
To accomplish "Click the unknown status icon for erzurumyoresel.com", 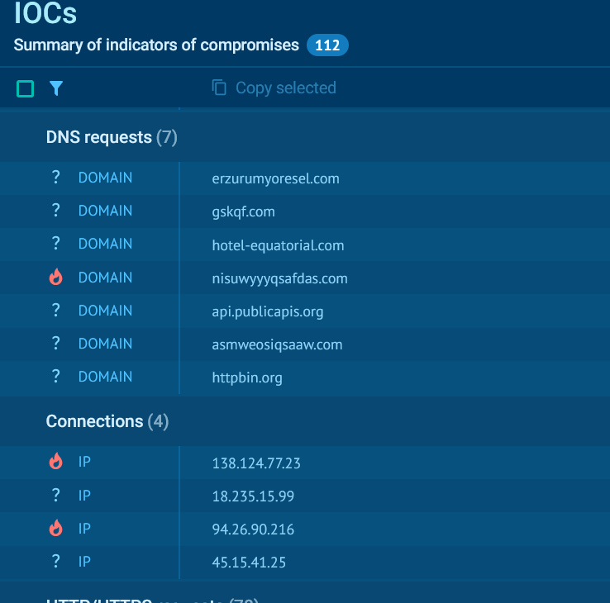I will (x=56, y=178).
